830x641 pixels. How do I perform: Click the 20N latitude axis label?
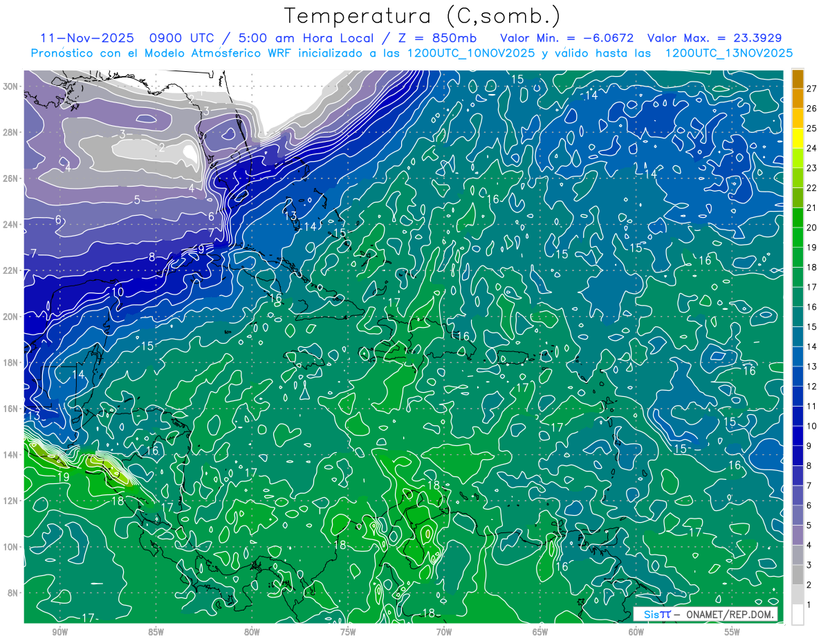[11, 317]
